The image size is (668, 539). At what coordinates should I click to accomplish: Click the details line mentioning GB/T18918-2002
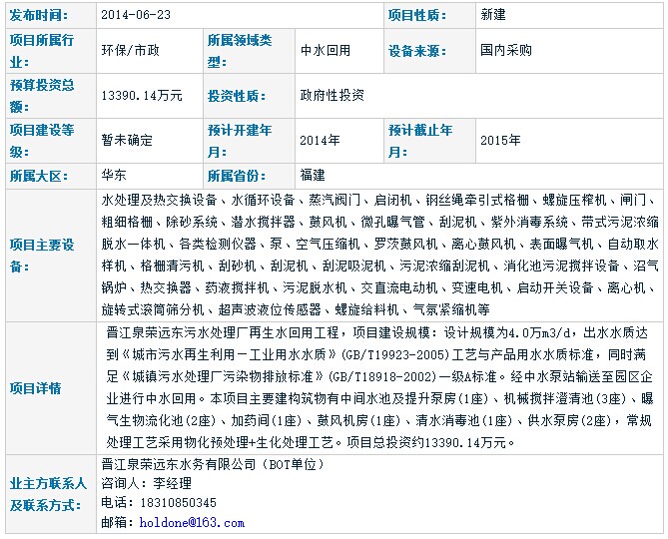tap(379, 376)
